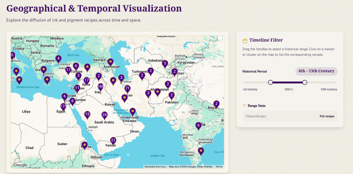Click the 15 marker near the Red Sea

(x=87, y=115)
